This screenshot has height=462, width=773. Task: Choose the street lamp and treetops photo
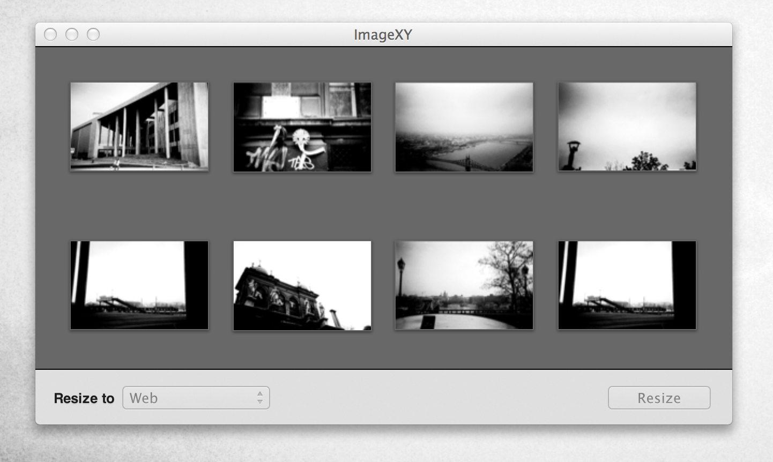tap(627, 126)
